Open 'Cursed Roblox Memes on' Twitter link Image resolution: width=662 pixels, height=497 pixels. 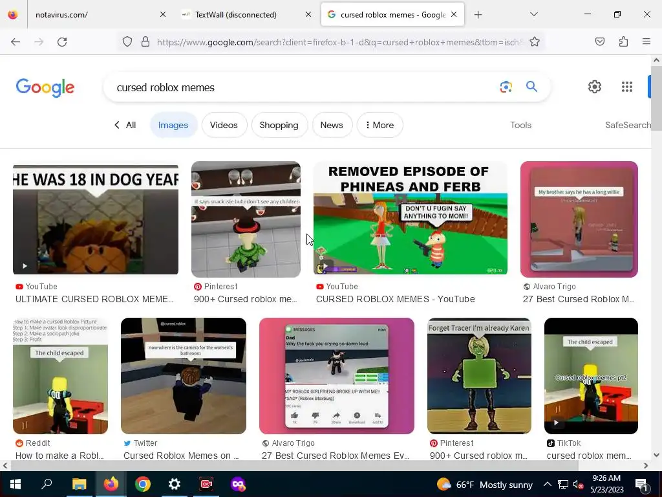pyautogui.click(x=181, y=456)
